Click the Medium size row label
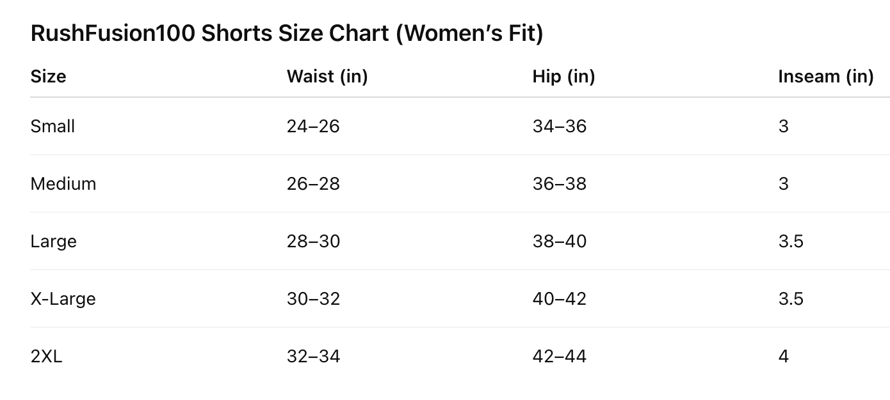This screenshot has height=400, width=890. (x=63, y=184)
